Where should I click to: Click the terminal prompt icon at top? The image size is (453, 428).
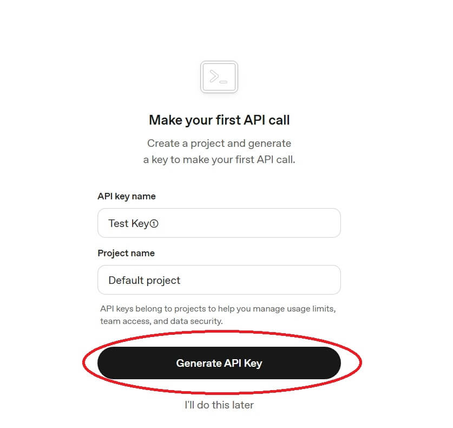click(219, 77)
